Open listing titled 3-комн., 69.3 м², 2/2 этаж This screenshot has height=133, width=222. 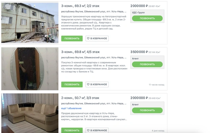80,6
